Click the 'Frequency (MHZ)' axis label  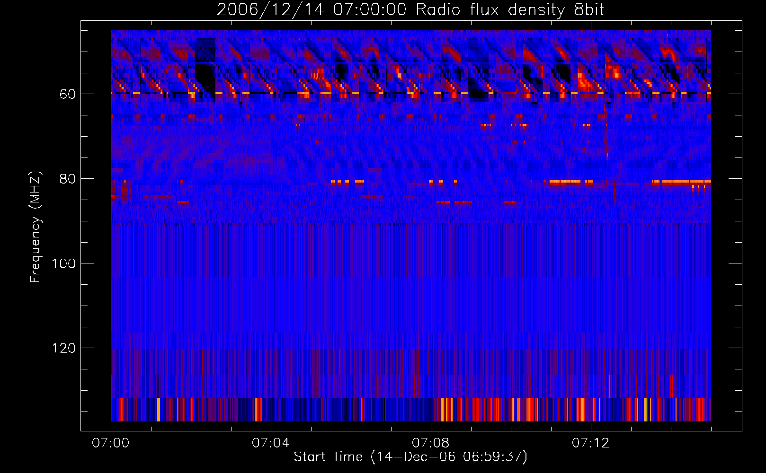pos(36,227)
